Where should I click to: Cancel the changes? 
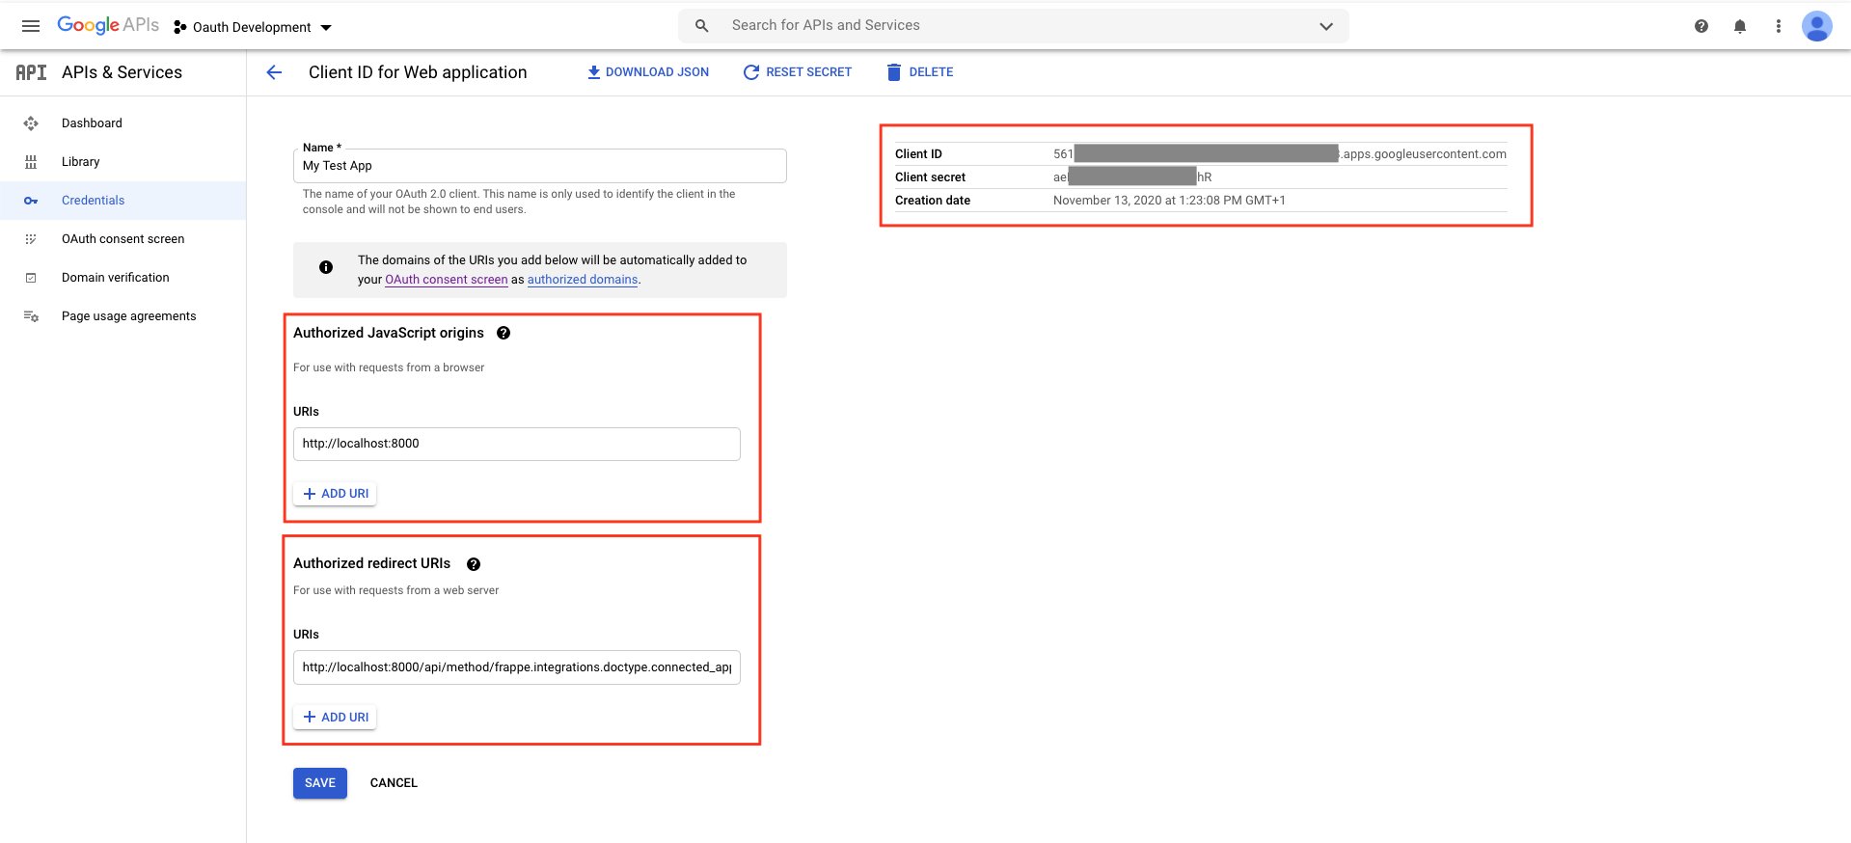[394, 783]
